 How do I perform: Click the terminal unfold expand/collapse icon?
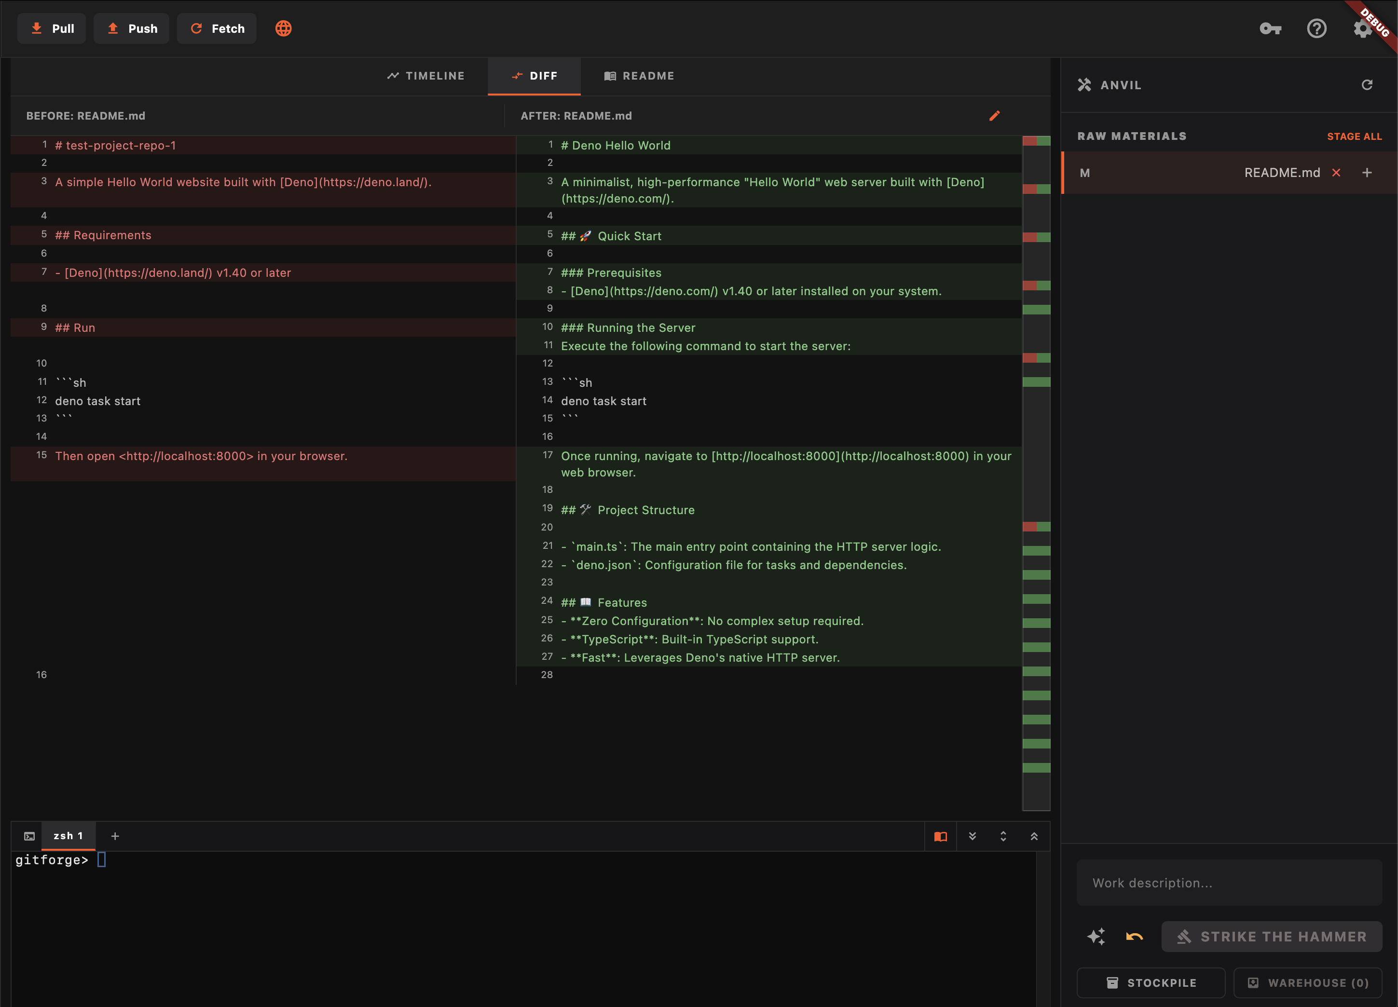pyautogui.click(x=1003, y=836)
